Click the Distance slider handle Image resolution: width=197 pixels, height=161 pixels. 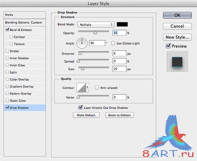pyautogui.click(x=80, y=53)
